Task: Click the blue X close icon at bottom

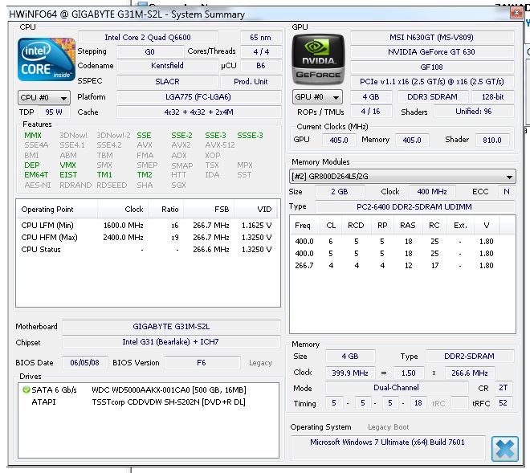Action: point(504,449)
